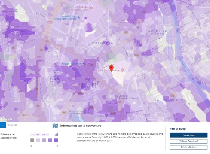
Task: Click the La Marne river label
Action: pyautogui.click(x=183, y=63)
